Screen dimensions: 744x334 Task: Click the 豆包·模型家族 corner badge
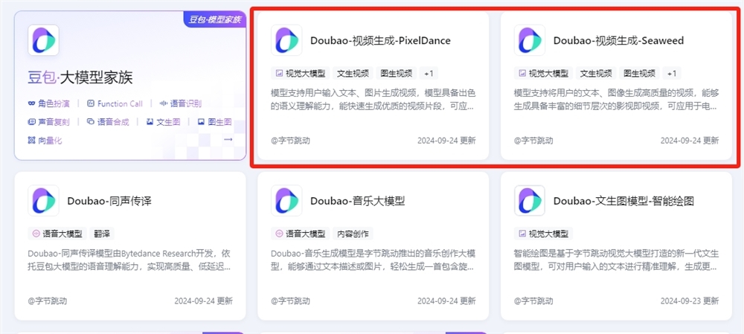coord(214,19)
